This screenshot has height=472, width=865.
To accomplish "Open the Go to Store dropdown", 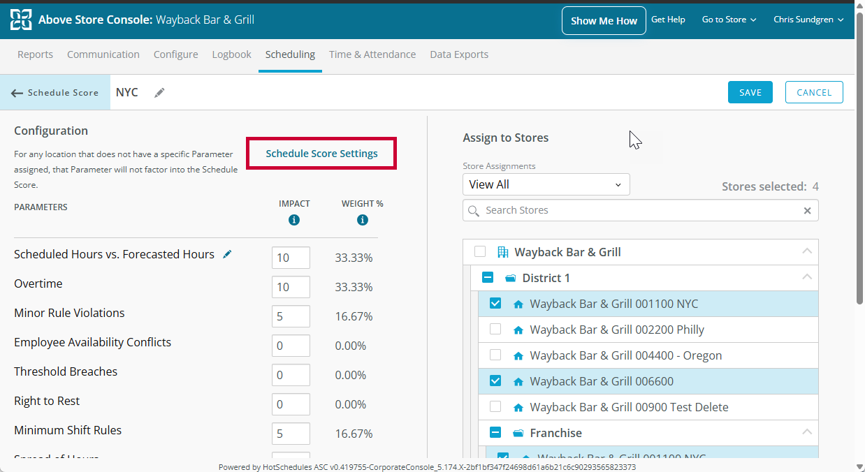I will point(729,20).
